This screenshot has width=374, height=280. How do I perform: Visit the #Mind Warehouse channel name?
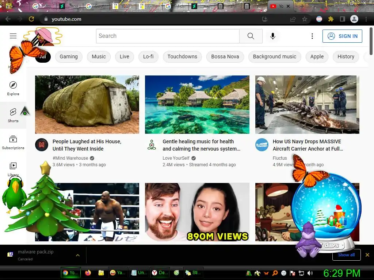point(70,158)
